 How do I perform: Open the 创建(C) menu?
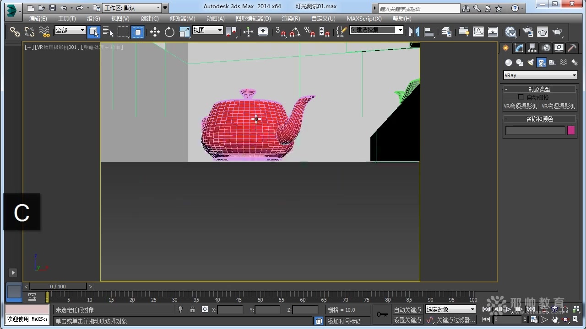[x=150, y=19]
